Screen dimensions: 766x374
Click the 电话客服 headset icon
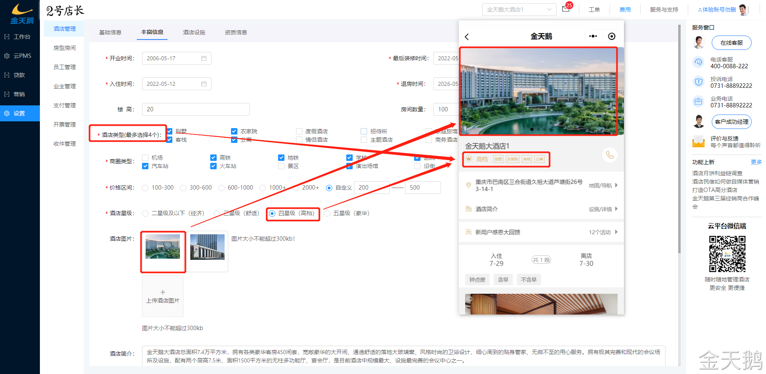click(x=698, y=62)
